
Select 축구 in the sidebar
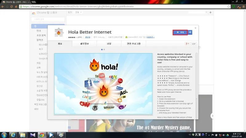coord(41,49)
